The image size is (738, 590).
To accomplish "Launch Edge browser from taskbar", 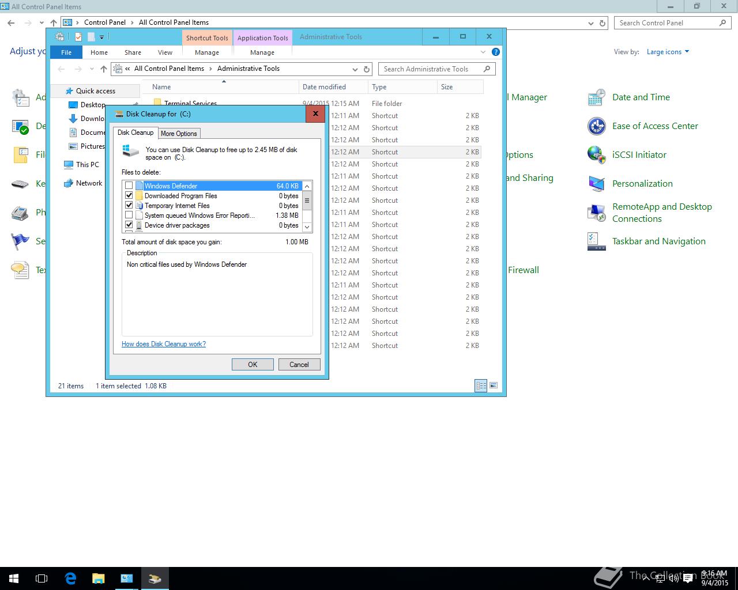I will [70, 578].
